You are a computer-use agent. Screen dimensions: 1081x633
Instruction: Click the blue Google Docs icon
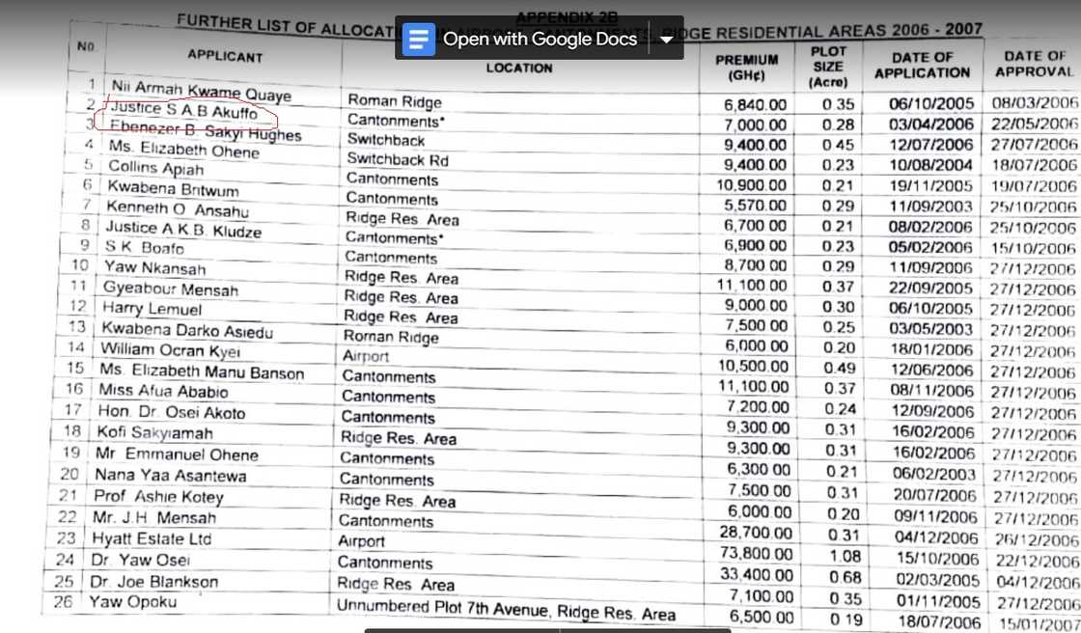419,39
